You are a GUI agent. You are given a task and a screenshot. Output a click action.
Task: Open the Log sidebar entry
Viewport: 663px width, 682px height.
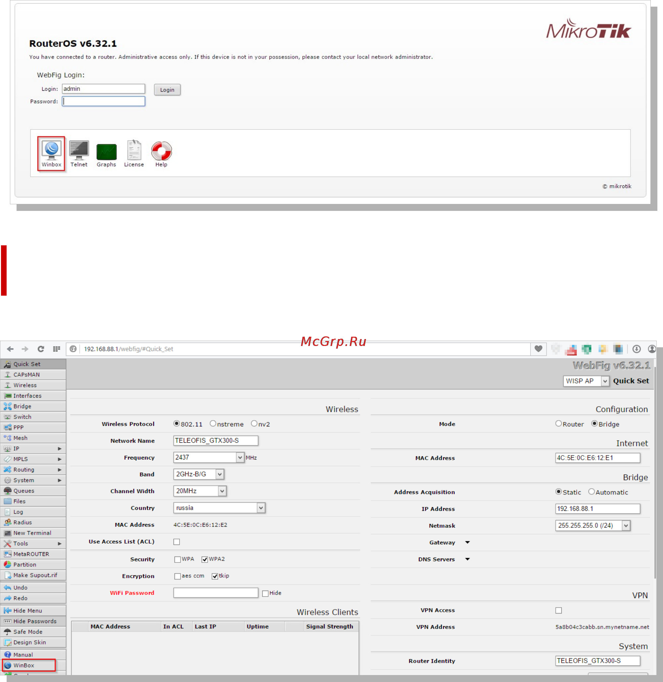tap(33, 512)
